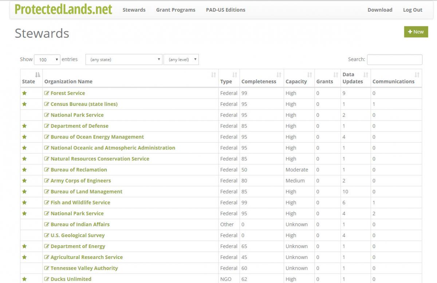The image size is (437, 283).
Task: Click edit icon for Bureau of Ocean Energy Management
Action: [x=47, y=137]
